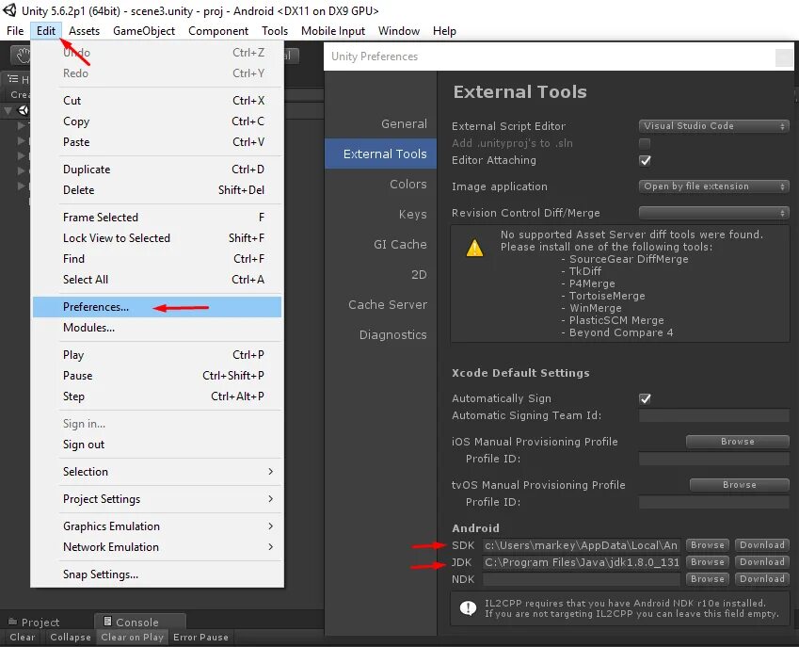The height and width of the screenshot is (647, 799).
Task: Open the Edit menu
Action: click(x=46, y=31)
